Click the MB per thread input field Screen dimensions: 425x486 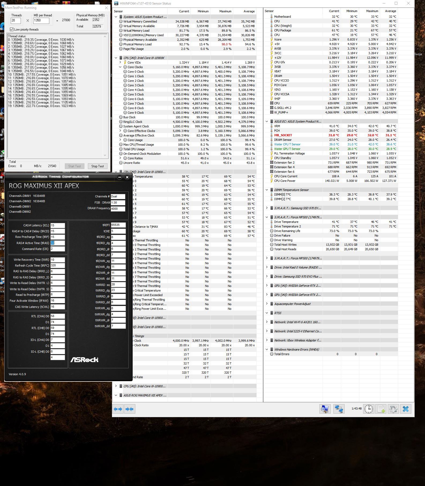point(41,21)
